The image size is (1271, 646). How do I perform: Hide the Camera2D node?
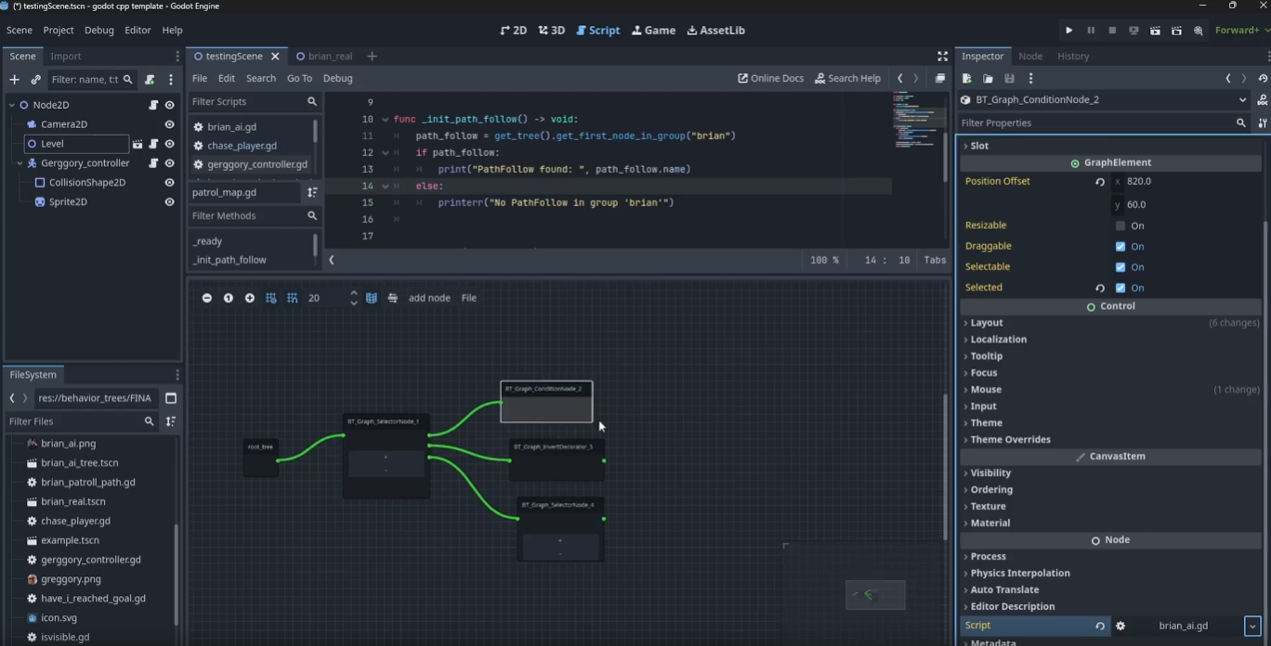click(x=169, y=124)
